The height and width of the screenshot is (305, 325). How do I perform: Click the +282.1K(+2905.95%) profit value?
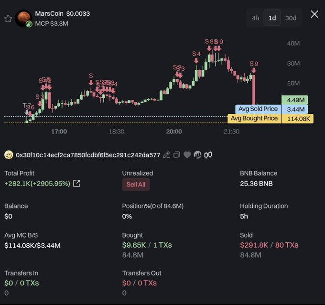coord(37,184)
